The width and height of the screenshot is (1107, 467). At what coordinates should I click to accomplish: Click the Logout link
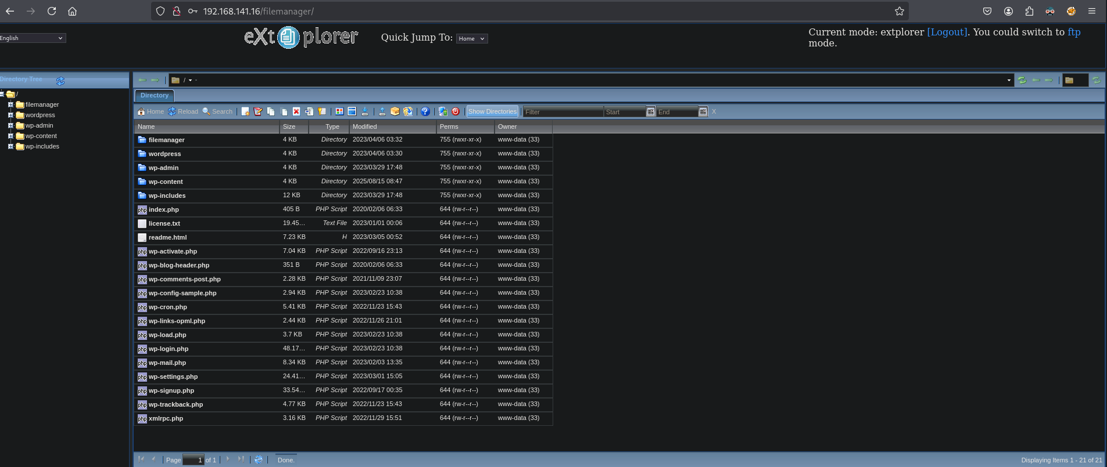pos(947,32)
